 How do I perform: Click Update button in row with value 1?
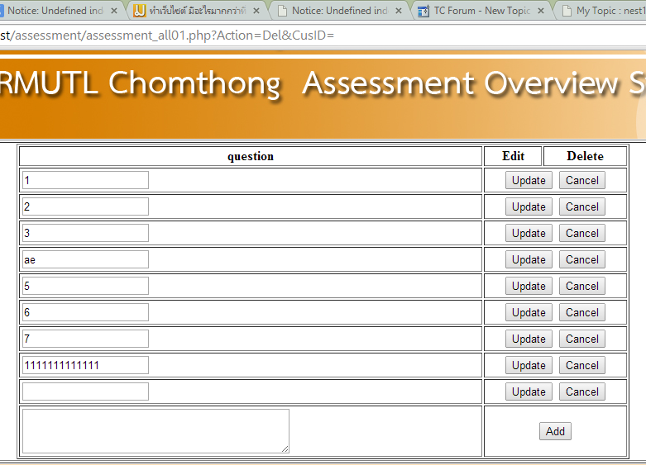(x=529, y=180)
